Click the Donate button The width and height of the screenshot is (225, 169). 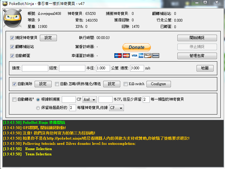tap(137, 47)
